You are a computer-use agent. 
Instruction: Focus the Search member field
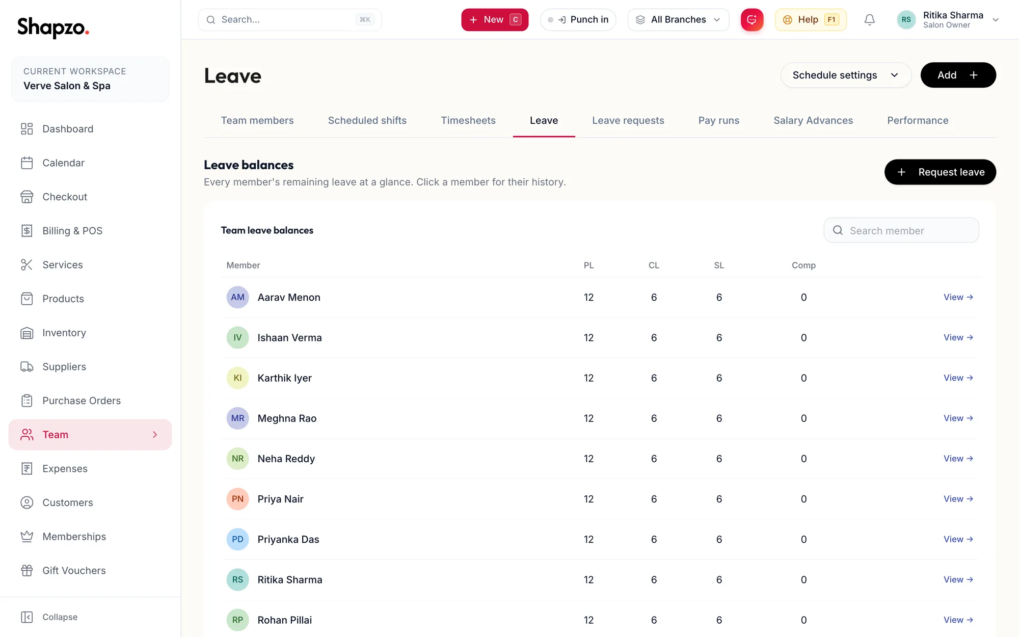901,230
